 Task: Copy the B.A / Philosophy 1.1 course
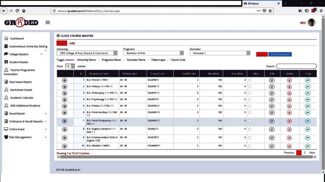[x=308, y=93]
